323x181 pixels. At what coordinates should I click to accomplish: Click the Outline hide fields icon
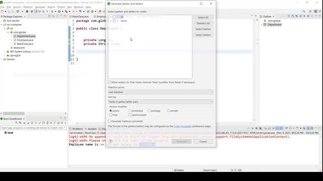tap(297, 16)
